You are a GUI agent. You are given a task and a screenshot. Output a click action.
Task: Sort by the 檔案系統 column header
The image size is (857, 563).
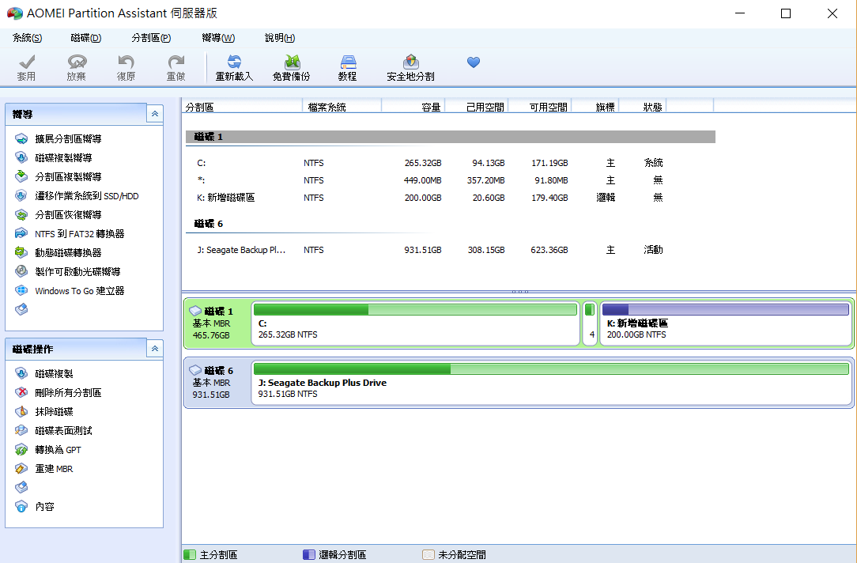tap(342, 107)
